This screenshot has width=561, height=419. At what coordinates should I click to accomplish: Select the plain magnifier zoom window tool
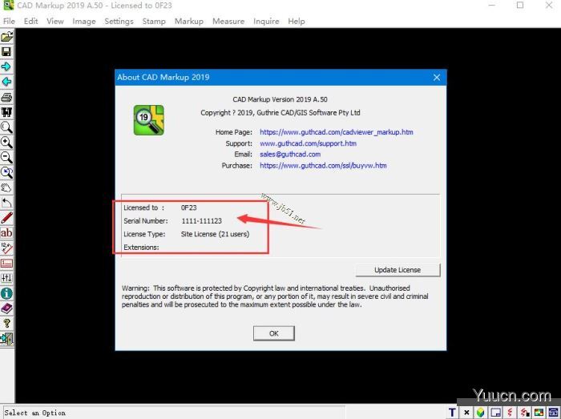[6, 127]
